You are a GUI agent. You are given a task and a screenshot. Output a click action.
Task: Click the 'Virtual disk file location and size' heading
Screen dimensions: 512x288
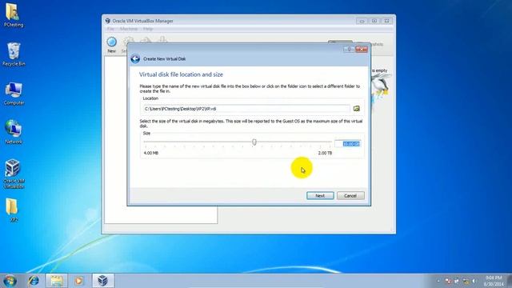tap(181, 74)
